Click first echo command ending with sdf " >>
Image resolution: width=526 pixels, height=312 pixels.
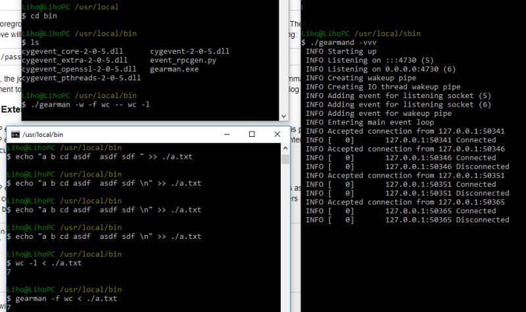tap(104, 157)
